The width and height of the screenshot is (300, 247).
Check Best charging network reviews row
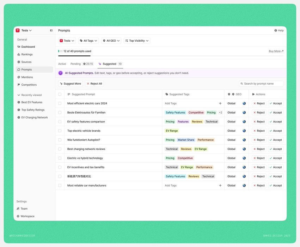[x=60, y=149]
